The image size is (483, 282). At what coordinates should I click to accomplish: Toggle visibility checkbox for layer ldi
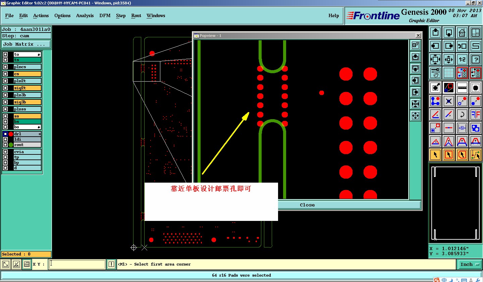(5, 139)
